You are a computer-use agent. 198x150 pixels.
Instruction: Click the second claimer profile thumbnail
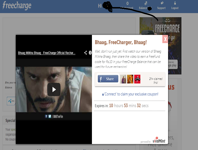click(130, 79)
